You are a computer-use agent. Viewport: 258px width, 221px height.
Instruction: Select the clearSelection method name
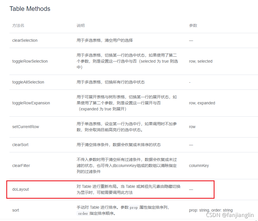click(x=25, y=40)
